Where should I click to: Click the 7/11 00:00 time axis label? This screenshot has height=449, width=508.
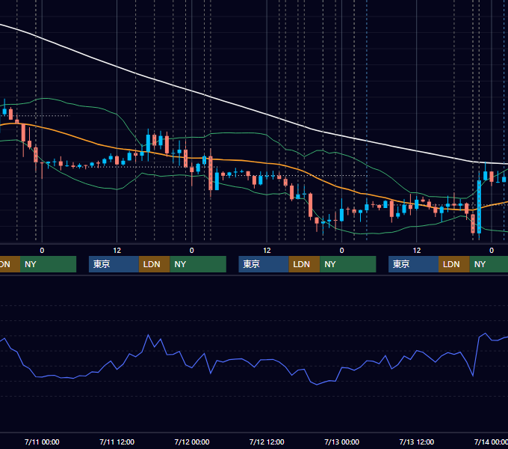click(x=42, y=442)
